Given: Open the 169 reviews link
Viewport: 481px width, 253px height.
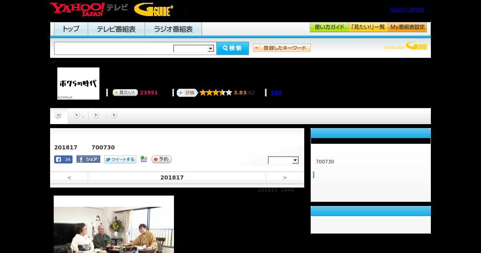Looking at the screenshot, I should coord(276,92).
